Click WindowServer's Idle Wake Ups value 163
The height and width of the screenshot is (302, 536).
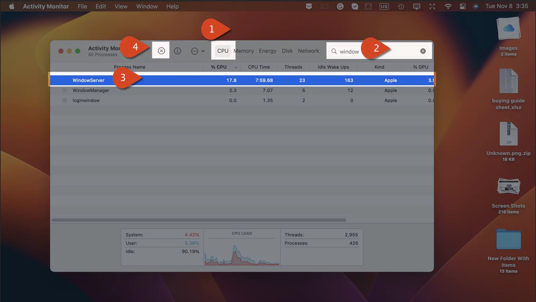(349, 80)
